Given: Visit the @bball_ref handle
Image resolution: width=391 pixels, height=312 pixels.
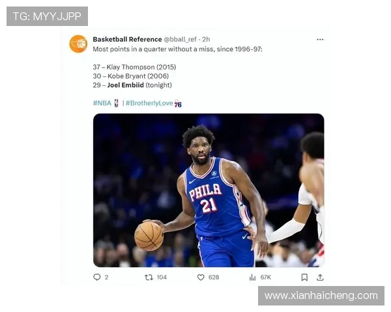Looking at the screenshot, I should coord(180,39).
